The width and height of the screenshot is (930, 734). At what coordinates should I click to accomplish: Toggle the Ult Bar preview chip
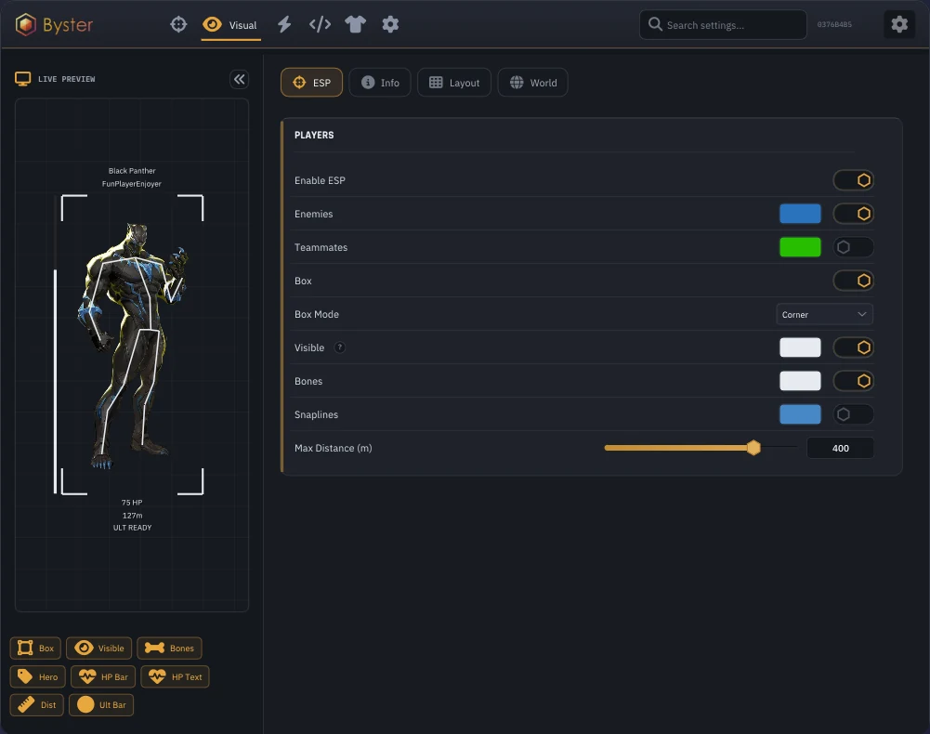click(x=101, y=705)
